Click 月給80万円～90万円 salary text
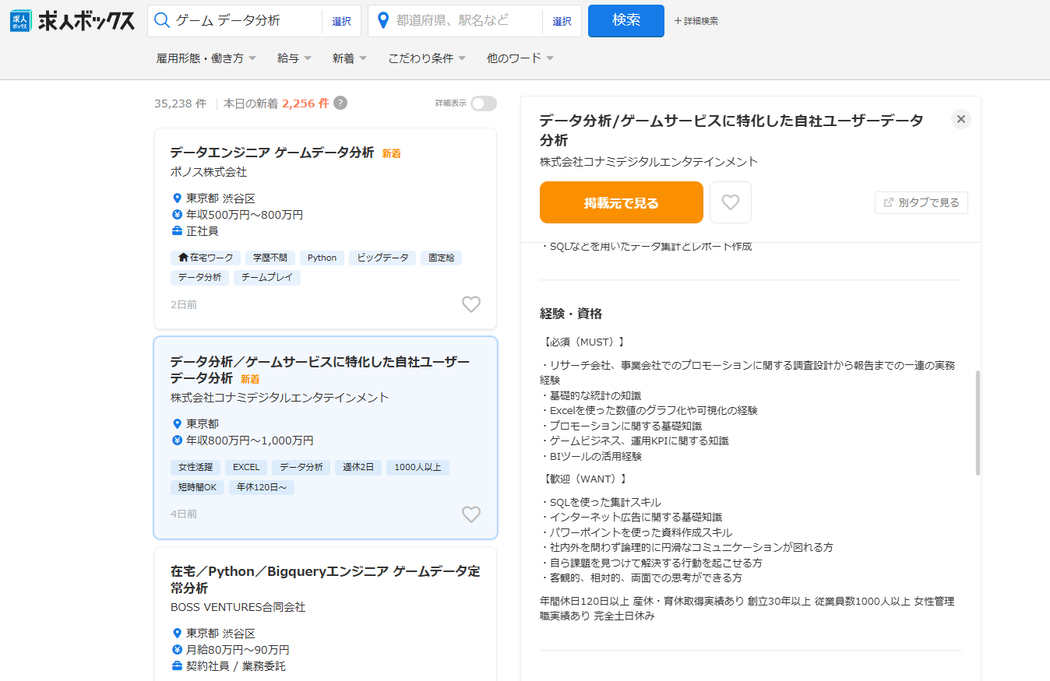 (238, 650)
